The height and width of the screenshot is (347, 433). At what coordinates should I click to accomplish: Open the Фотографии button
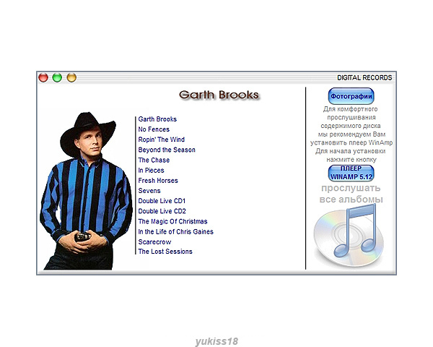tap(351, 96)
